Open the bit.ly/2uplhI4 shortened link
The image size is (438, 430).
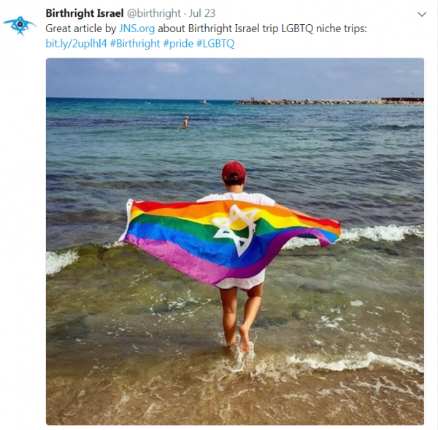[76, 44]
